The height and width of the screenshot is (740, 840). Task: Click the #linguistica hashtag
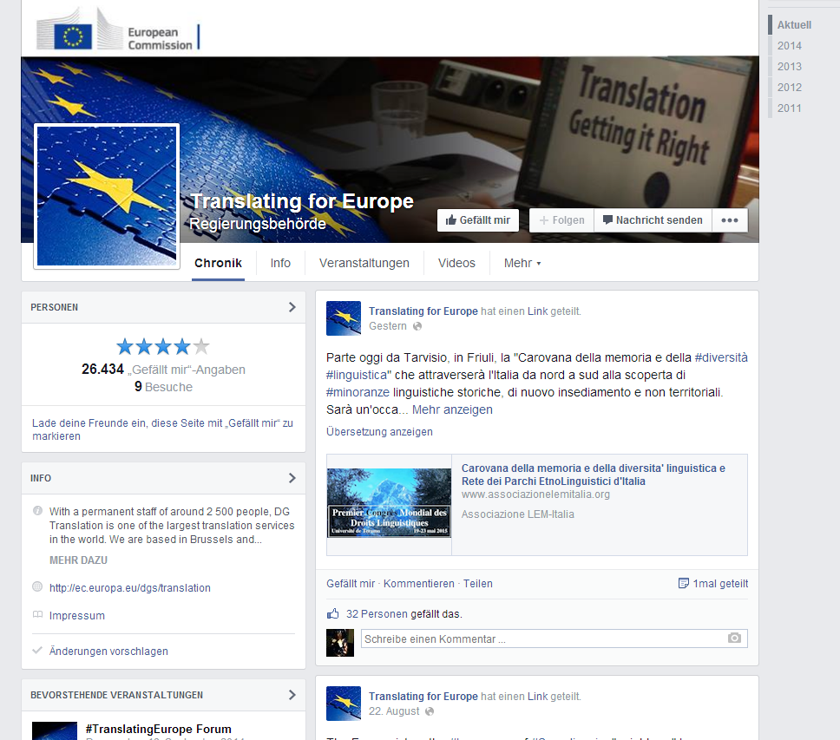click(357, 375)
